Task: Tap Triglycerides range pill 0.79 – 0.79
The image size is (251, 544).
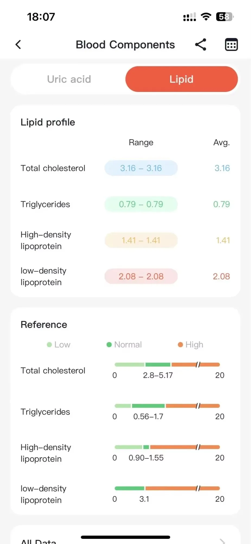Action: point(141,204)
